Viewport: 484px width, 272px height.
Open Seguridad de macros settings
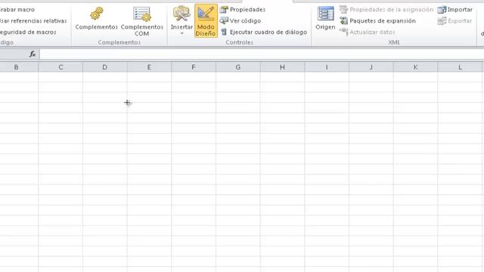(28, 32)
